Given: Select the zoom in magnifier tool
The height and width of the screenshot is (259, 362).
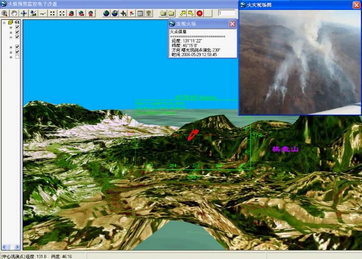Looking at the screenshot, I should point(4,13).
